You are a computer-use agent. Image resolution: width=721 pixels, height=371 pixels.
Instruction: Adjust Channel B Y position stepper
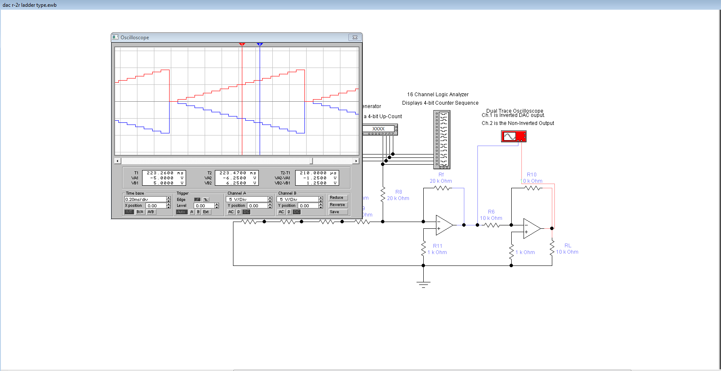pyautogui.click(x=321, y=206)
